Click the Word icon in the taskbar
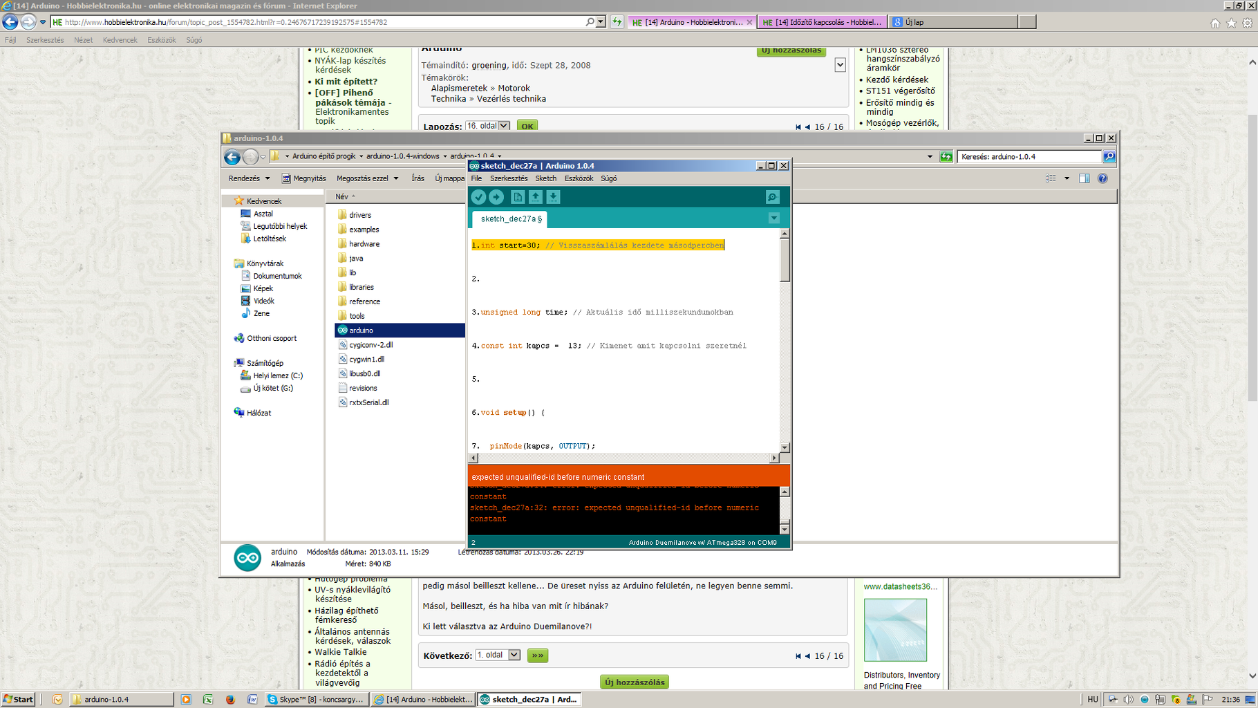Viewport: 1258px width, 708px height. pos(252,700)
